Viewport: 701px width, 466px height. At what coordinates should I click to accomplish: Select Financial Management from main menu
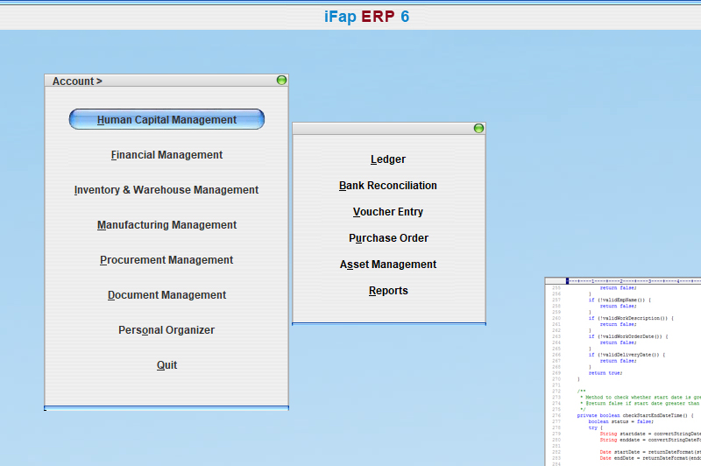point(166,155)
